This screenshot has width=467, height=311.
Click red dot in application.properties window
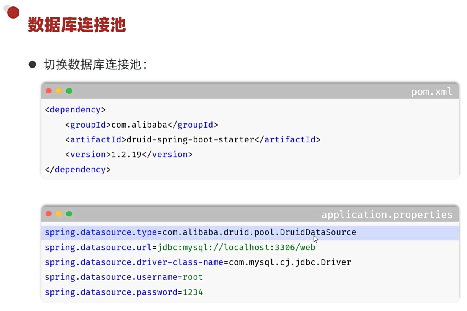pos(49,214)
